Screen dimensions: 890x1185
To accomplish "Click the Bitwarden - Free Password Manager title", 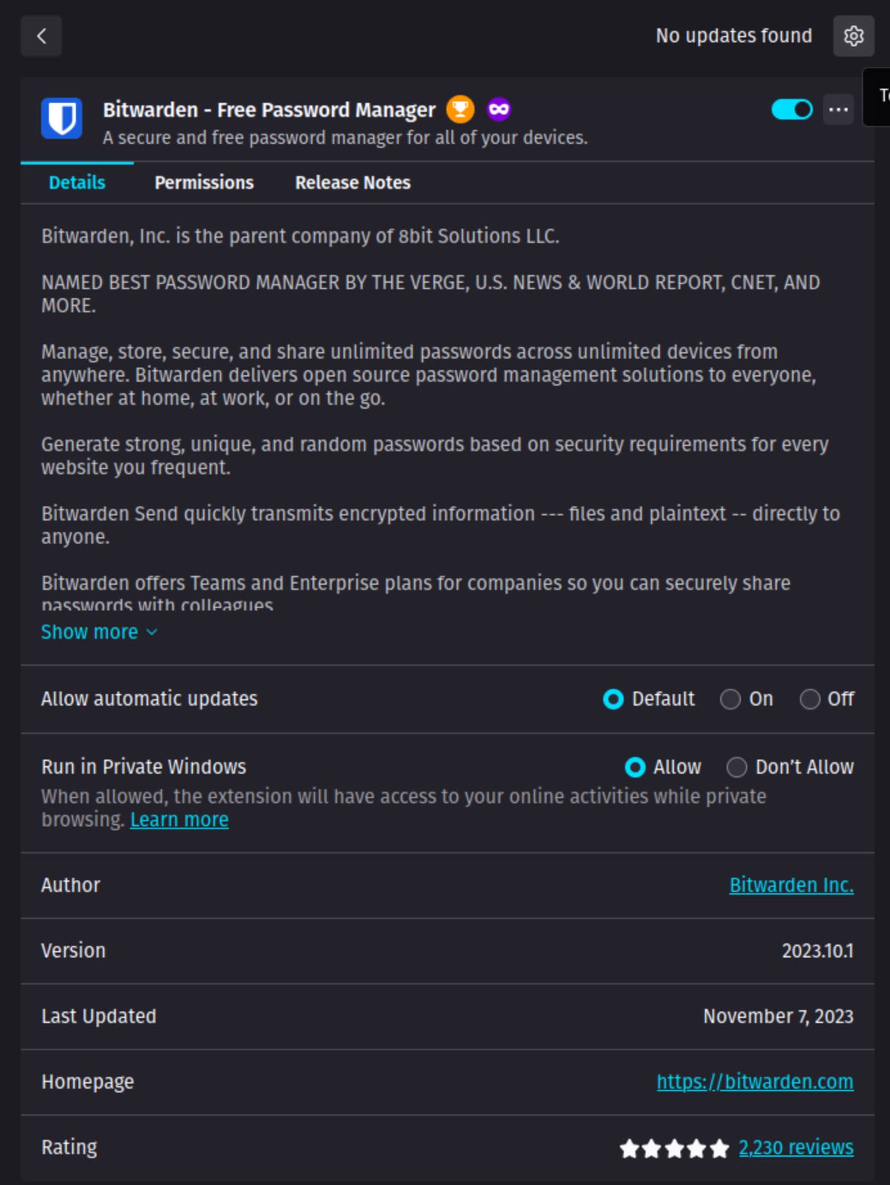I will (x=269, y=110).
